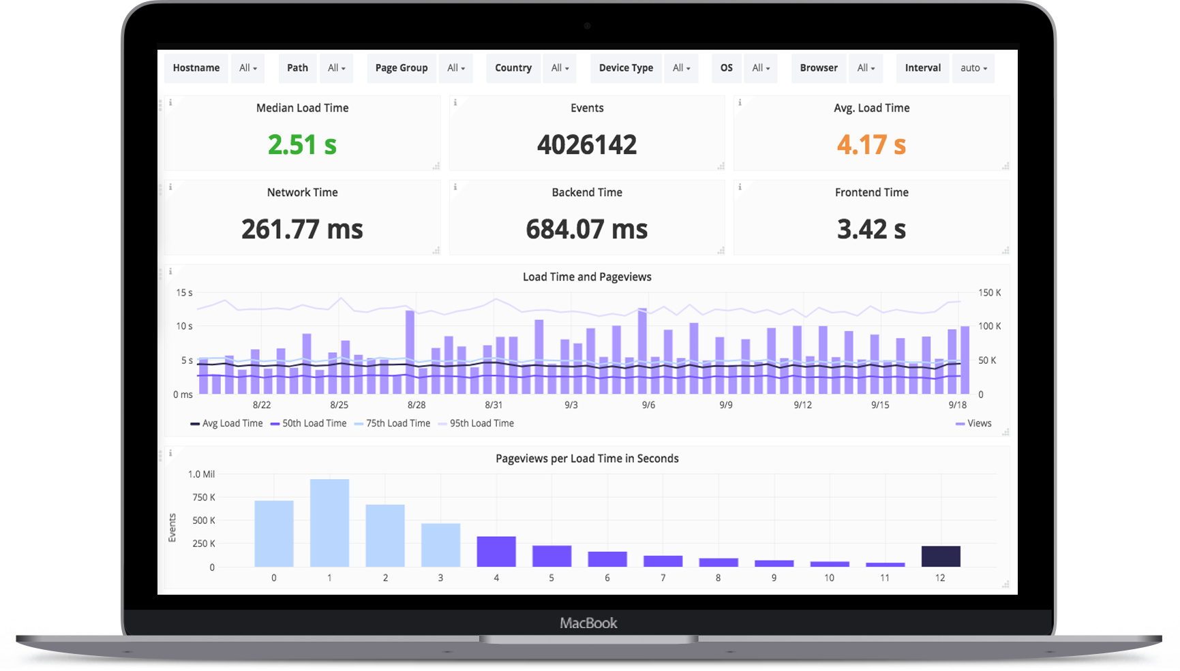Open the Hostname All dropdown

pyautogui.click(x=248, y=68)
